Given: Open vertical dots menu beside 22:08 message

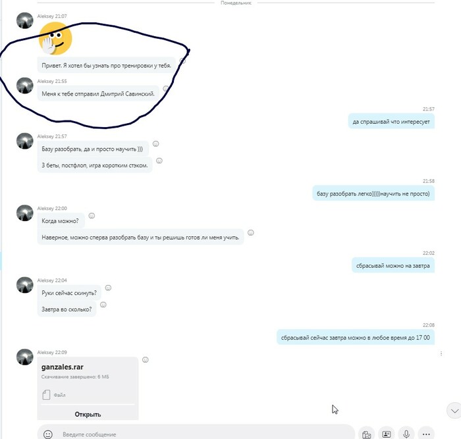Looking at the screenshot, I should 441,353.
